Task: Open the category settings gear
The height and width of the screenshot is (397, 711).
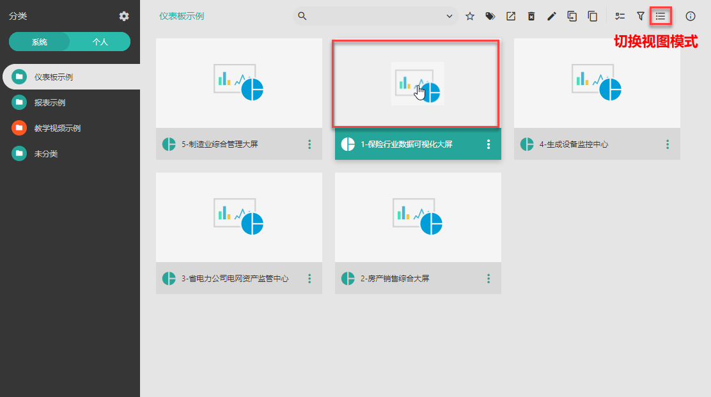Action: 124,17
